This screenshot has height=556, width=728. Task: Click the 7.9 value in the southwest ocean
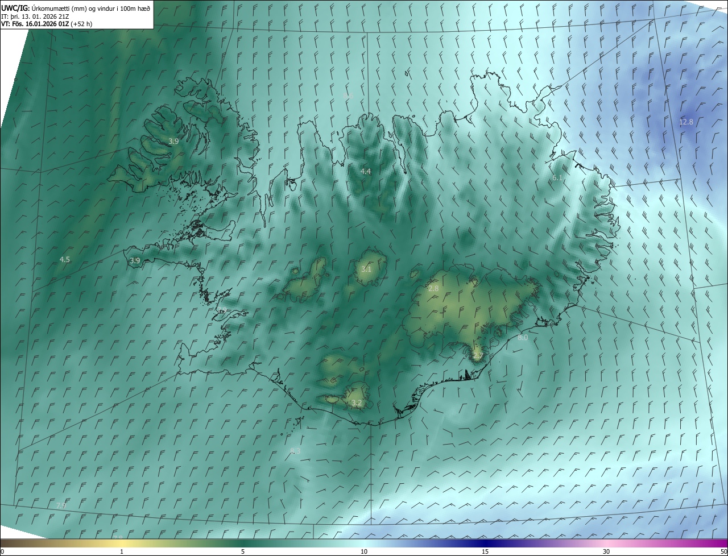(x=61, y=505)
